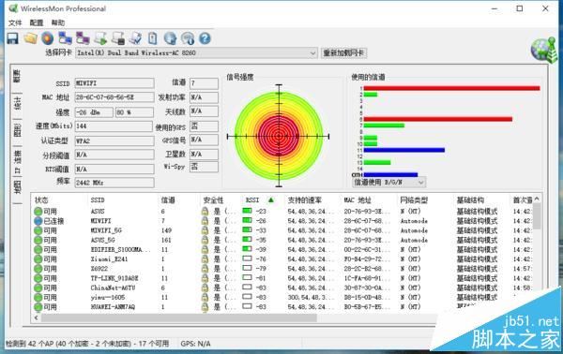Click the save floppy disk toolbar icon
The height and width of the screenshot is (354, 563).
click(x=13, y=38)
